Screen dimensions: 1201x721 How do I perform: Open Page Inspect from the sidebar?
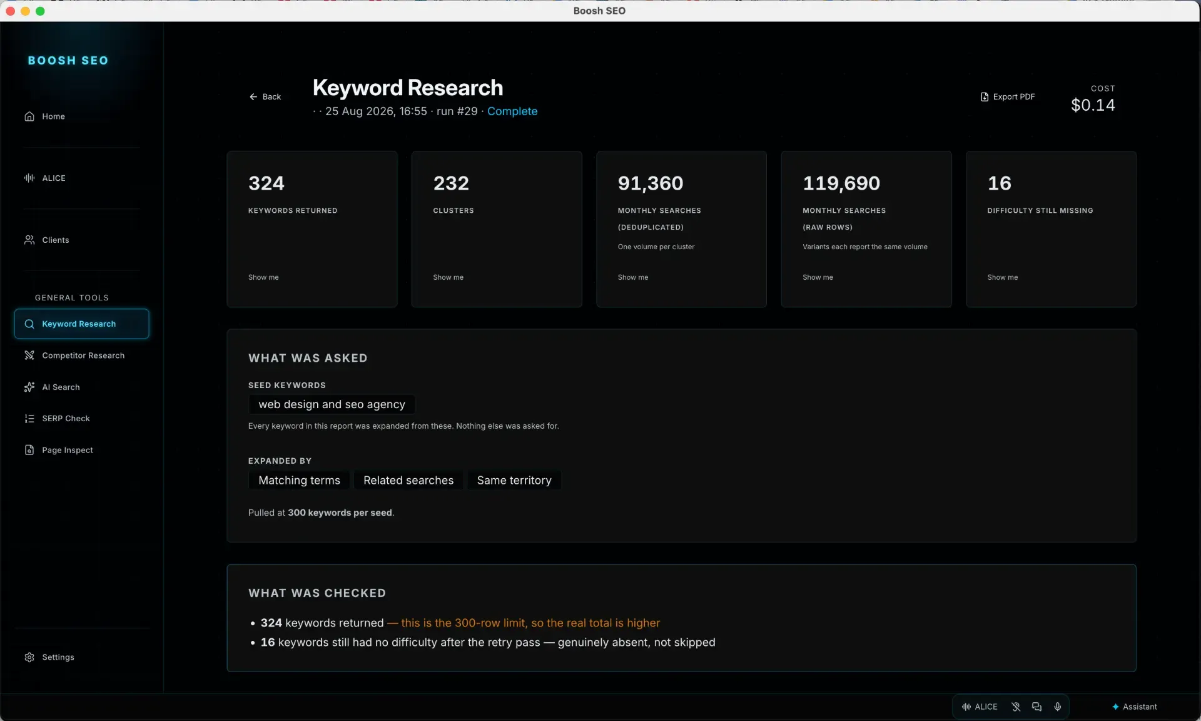click(x=82, y=451)
